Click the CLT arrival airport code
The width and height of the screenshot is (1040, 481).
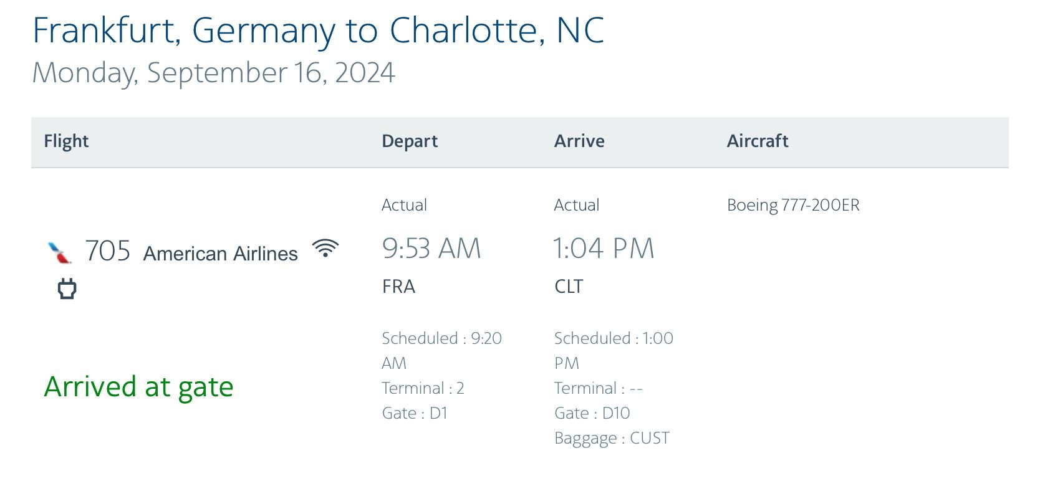click(569, 287)
